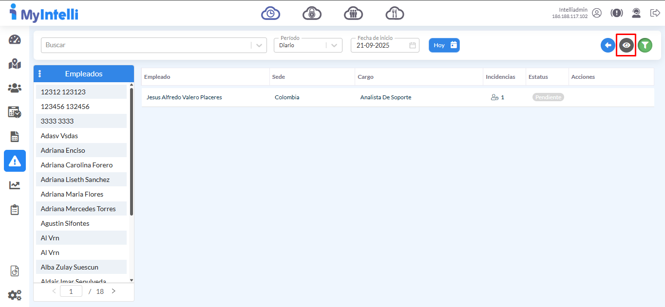
Task: Open the Empleados panel three-dot menu
Action: pyautogui.click(x=40, y=74)
